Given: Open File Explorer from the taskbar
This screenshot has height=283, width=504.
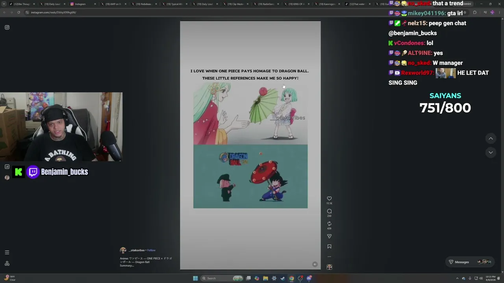Looking at the screenshot, I should (265, 278).
